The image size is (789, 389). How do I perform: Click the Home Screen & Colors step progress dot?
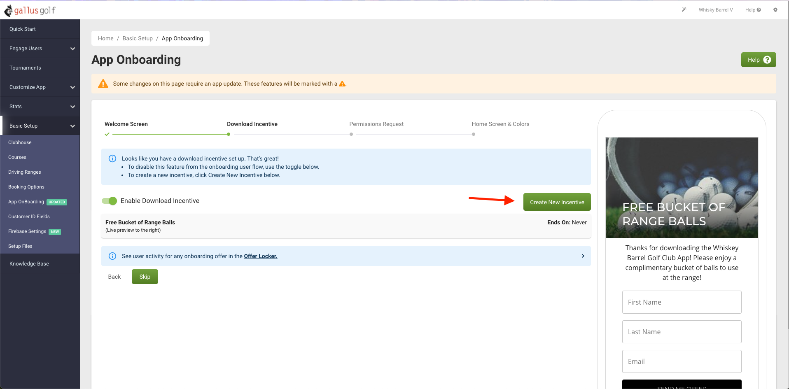(x=474, y=134)
